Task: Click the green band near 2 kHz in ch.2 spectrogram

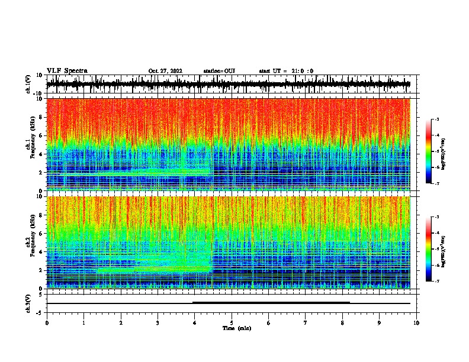Action: 154,269
